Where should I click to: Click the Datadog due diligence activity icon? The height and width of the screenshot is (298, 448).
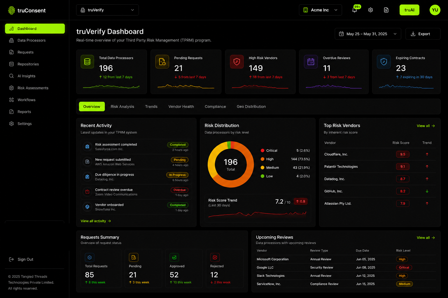click(x=87, y=177)
